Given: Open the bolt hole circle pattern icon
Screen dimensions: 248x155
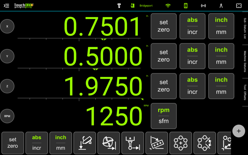Looking at the screenshot, I should [x=181, y=143].
